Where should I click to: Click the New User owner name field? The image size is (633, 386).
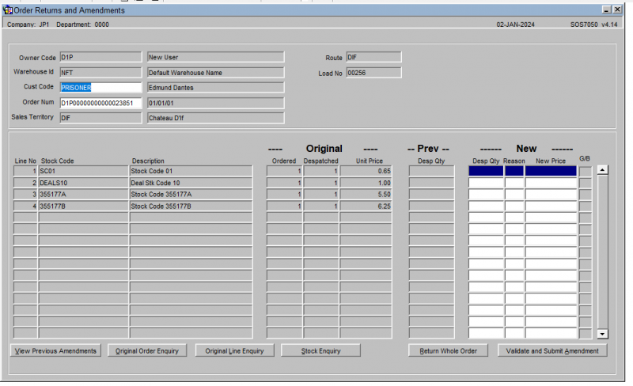point(215,57)
